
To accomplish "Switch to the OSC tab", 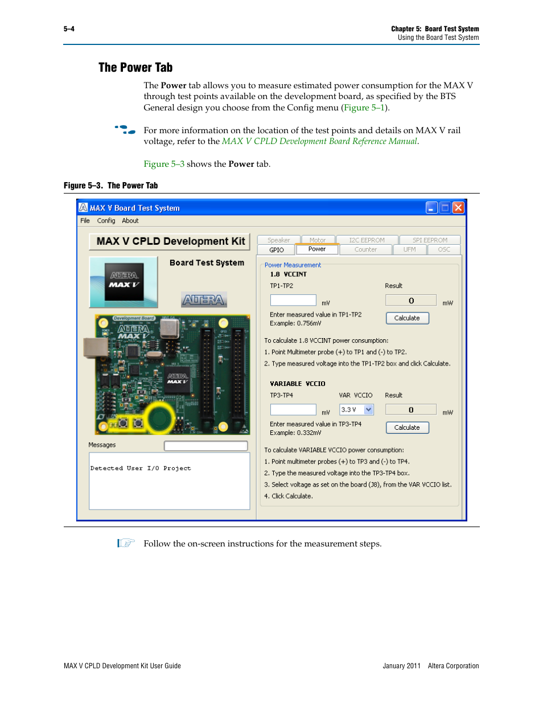I will [x=444, y=249].
